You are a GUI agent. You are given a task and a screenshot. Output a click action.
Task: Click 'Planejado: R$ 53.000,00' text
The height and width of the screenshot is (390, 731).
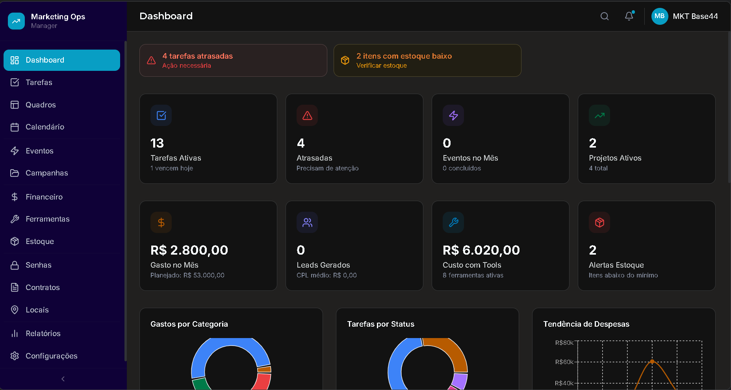tap(187, 275)
